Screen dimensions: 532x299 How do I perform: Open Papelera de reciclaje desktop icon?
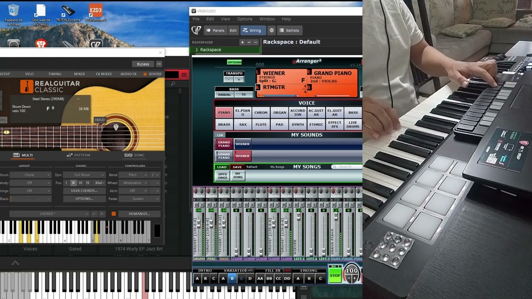pos(13,15)
